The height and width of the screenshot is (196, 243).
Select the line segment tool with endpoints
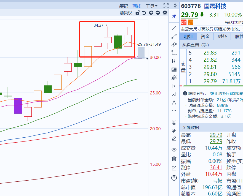[x=174, y=36]
